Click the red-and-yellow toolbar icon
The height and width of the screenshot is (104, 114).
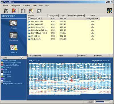click(14, 11)
